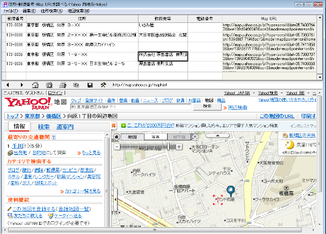The height and width of the screenshot is (234, 326).
Task: Click the mobile phone send icon
Action: [50, 216]
